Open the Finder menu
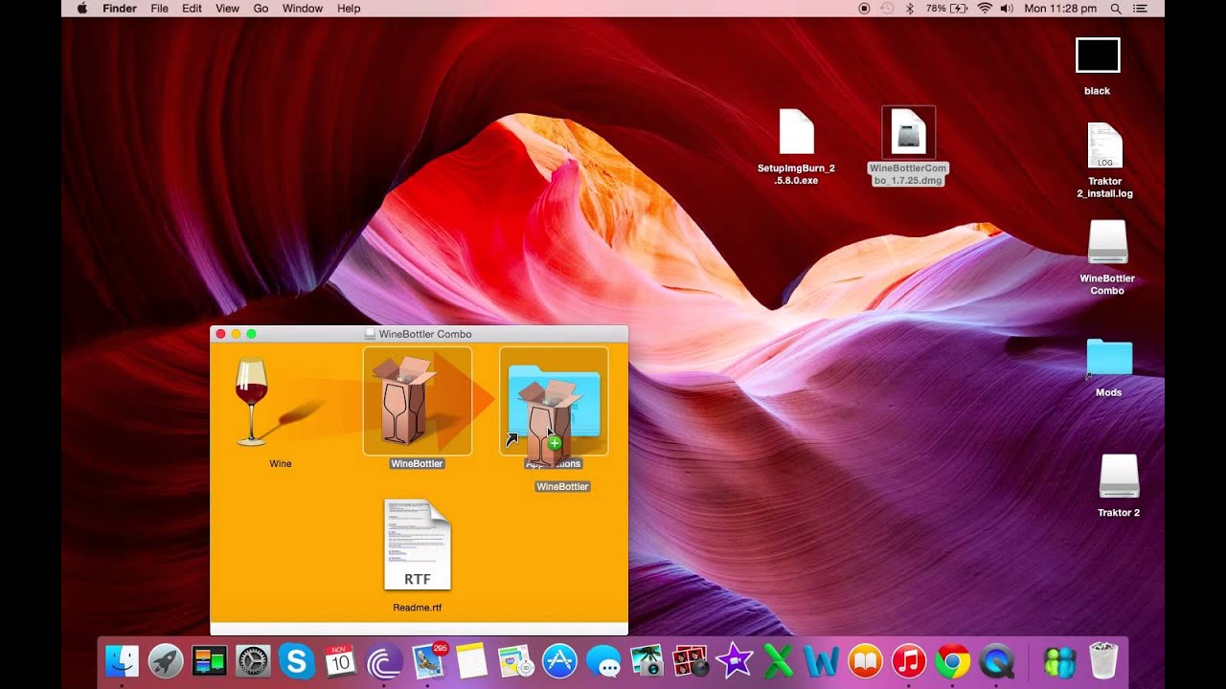This screenshot has height=689, width=1226. [x=120, y=9]
